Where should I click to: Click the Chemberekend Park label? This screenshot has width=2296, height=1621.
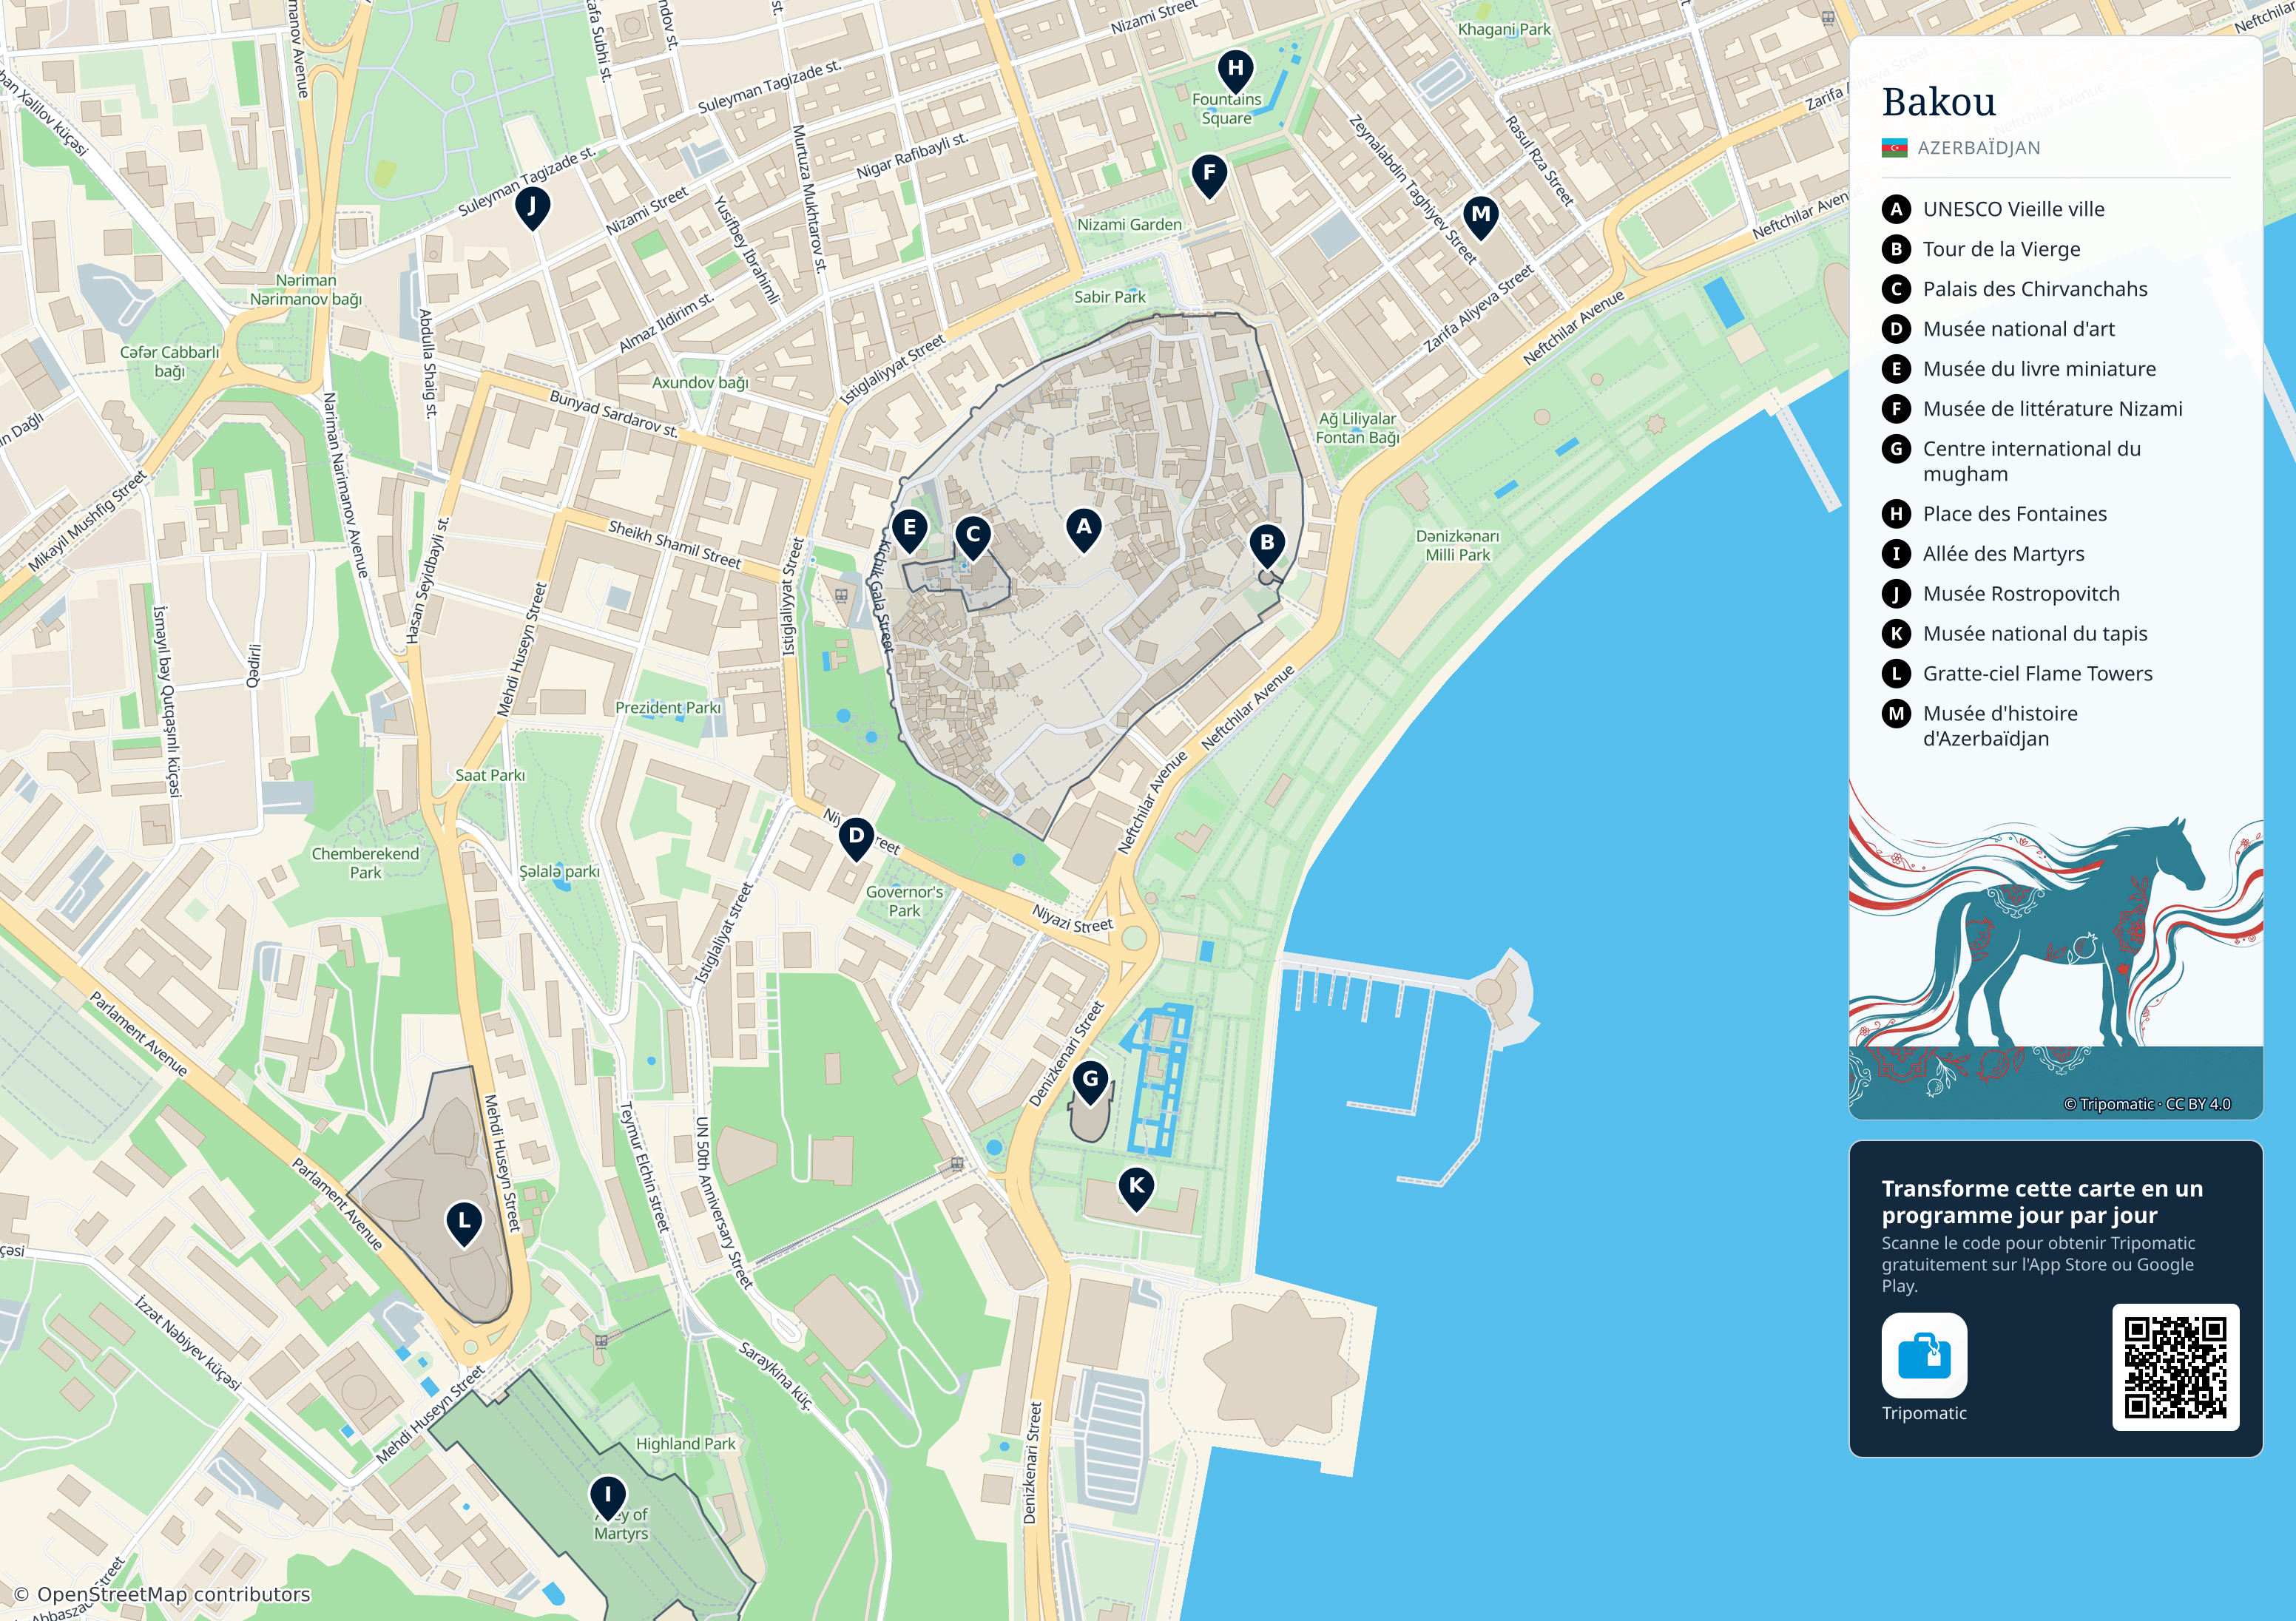tap(365, 863)
